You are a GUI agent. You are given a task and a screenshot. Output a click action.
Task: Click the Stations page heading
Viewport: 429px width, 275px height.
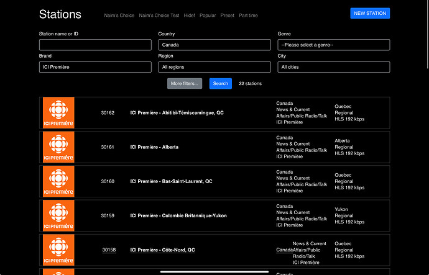click(x=60, y=14)
